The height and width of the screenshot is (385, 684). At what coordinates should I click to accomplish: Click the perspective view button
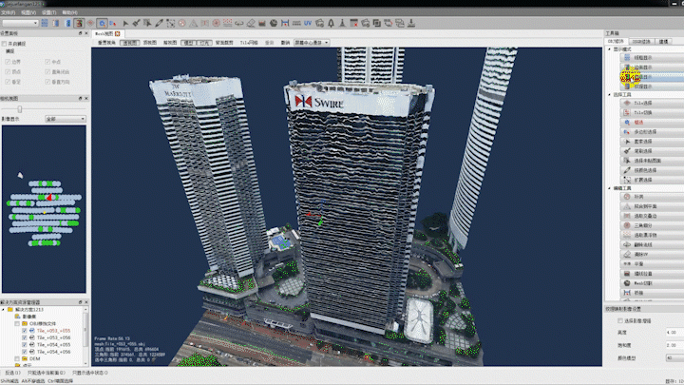tap(129, 43)
